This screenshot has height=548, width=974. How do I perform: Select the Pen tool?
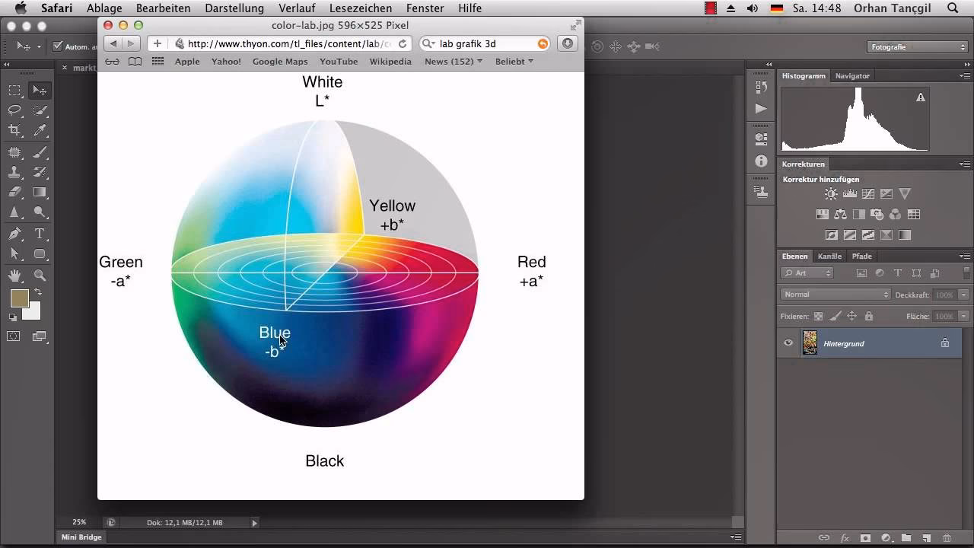[14, 234]
